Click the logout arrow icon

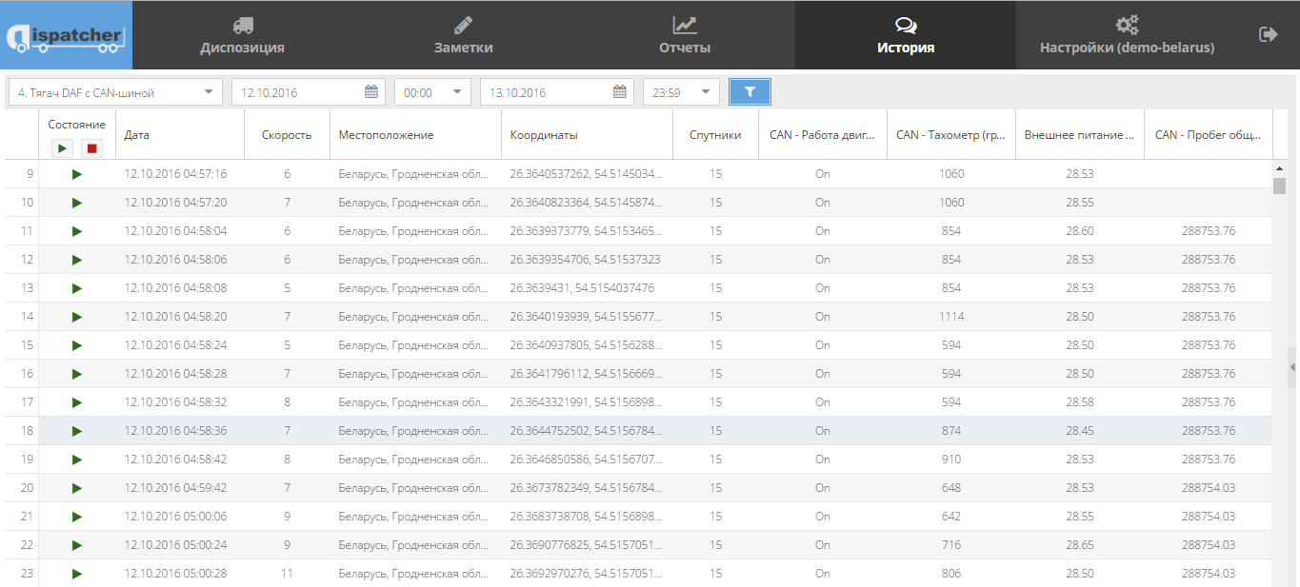pos(1268,34)
